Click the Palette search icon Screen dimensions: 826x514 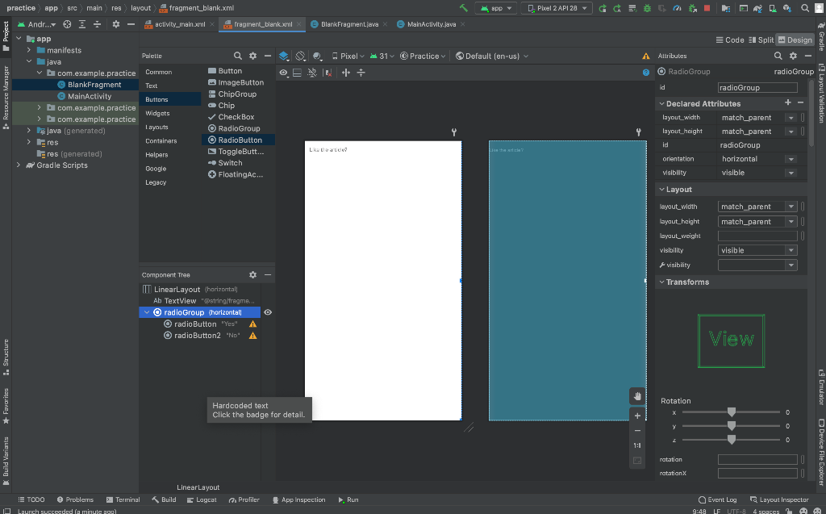238,56
